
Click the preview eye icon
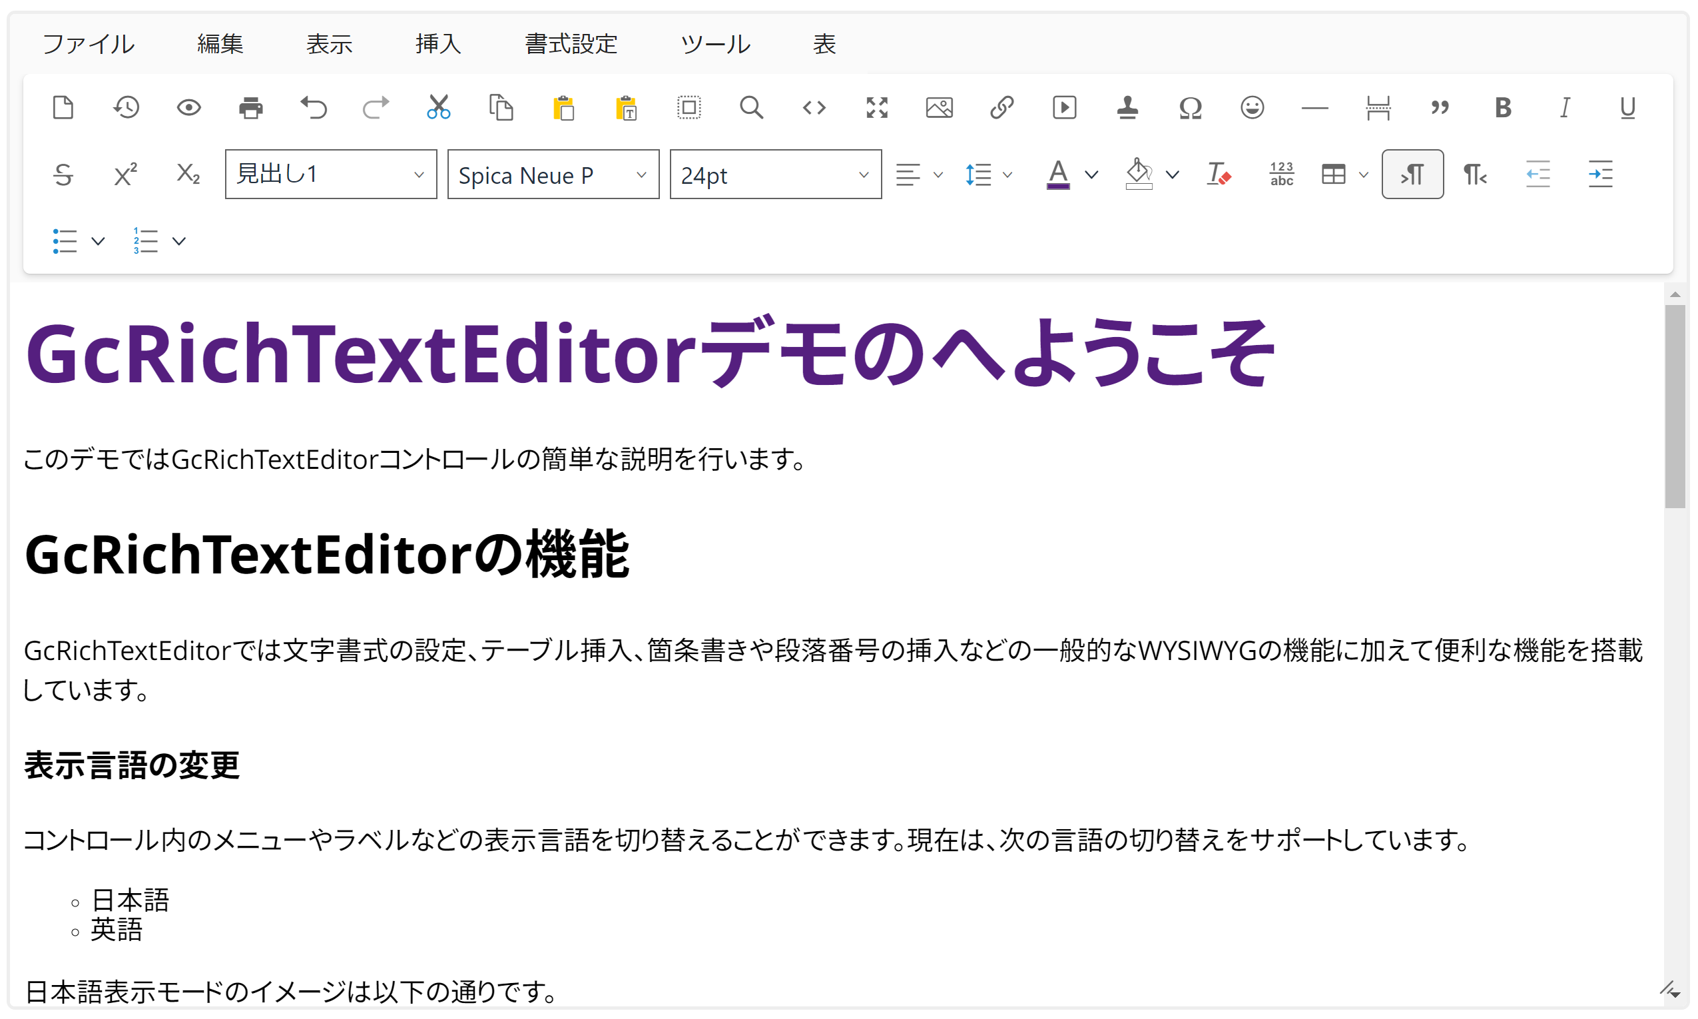tap(188, 108)
